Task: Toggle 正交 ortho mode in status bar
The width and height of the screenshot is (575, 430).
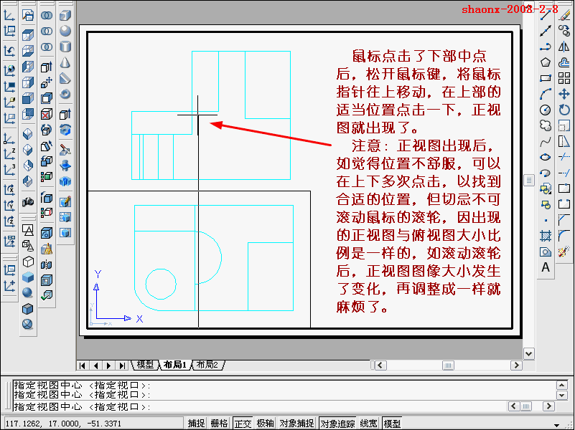Action: [243, 424]
